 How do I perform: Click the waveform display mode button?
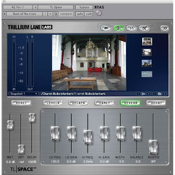[106, 28]
